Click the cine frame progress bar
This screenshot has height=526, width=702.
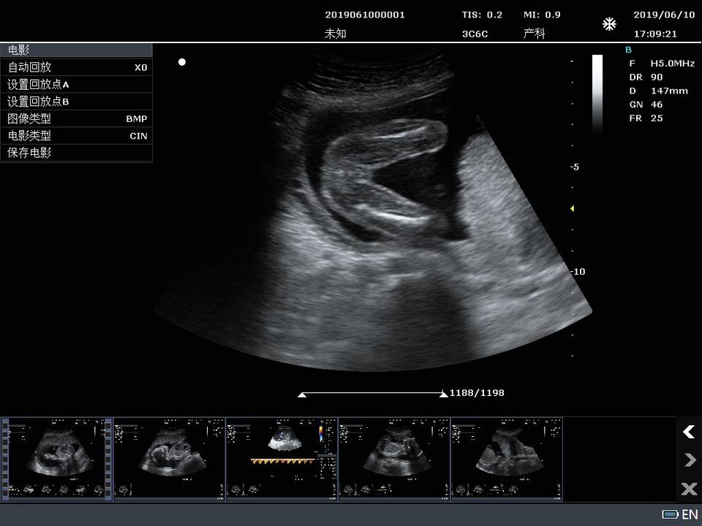coord(372,394)
